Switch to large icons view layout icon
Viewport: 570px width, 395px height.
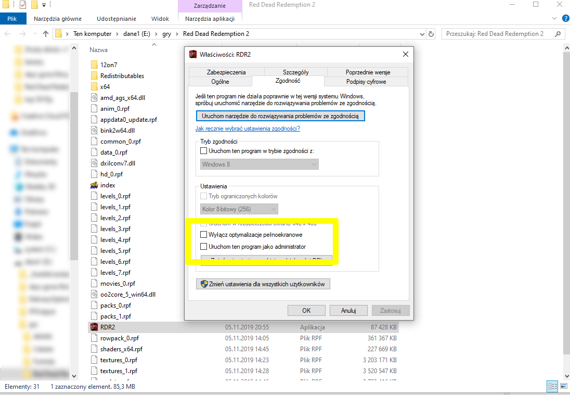tap(564, 386)
